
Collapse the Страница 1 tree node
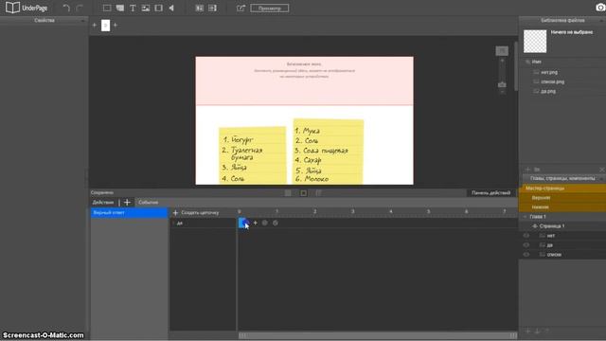(535, 226)
